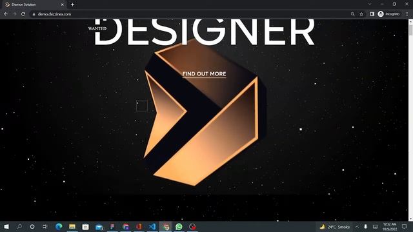The width and height of the screenshot is (413, 232).
Task: Open Visual Studio Code from taskbar
Action: tap(152, 226)
